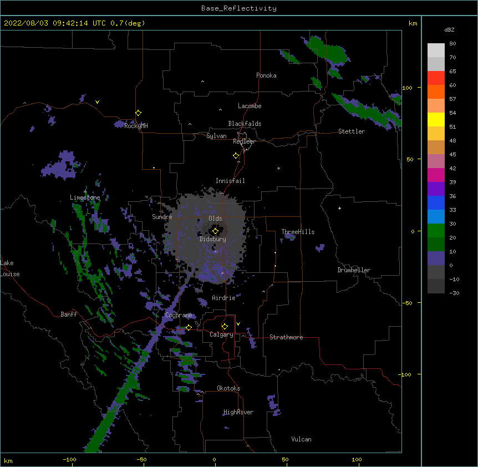Click the yellow diamond marker near Cochrane
This screenshot has width=478, height=467.
point(189,327)
